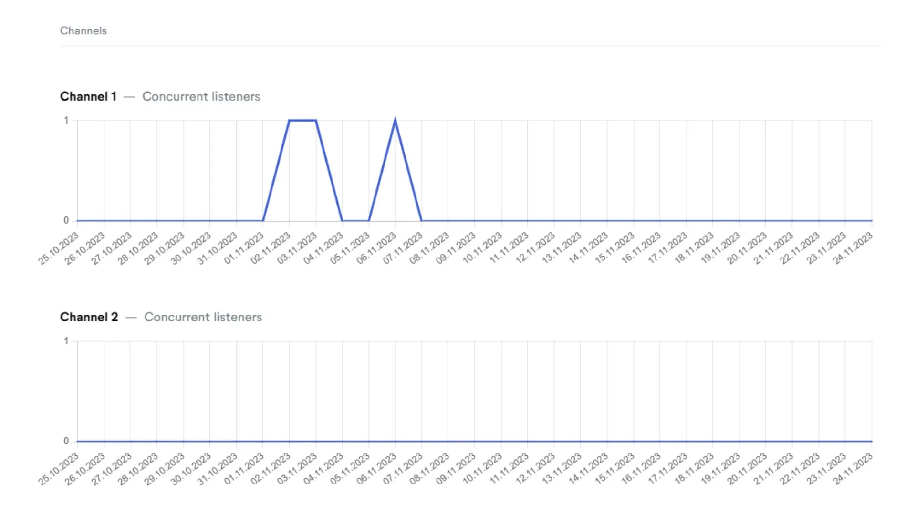
Task: Click Channel 2 x-axis label 18.11.2023
Action: pyautogui.click(x=694, y=469)
